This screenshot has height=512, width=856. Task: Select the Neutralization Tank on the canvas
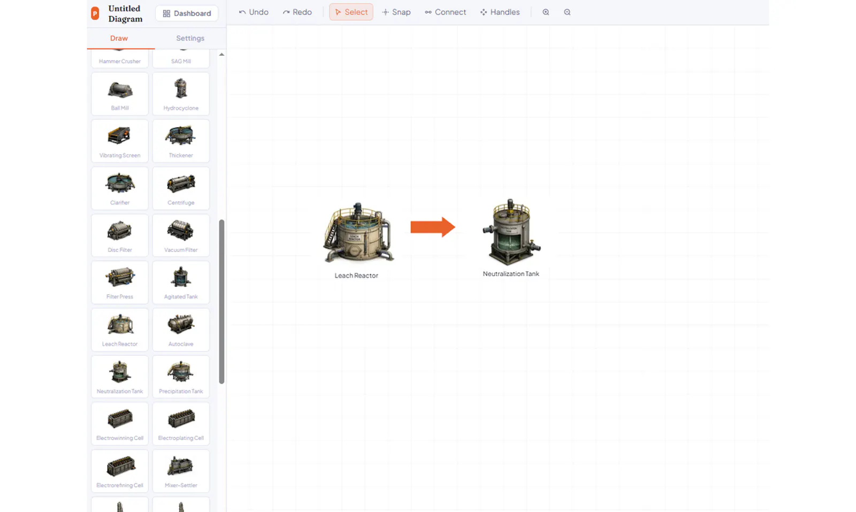coord(511,232)
